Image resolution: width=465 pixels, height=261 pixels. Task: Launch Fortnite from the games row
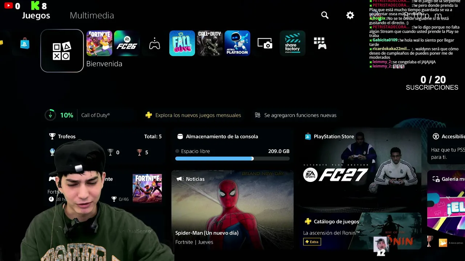coord(99,43)
